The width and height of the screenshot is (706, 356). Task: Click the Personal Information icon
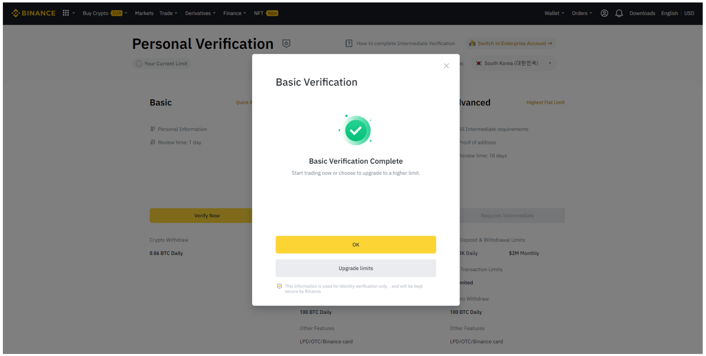153,129
